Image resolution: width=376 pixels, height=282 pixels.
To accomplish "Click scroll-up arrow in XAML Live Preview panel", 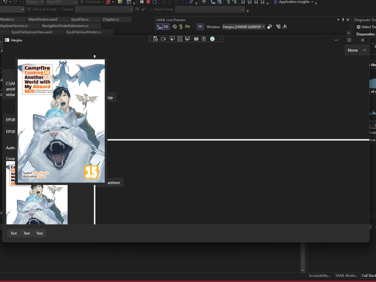I will coord(349,33).
